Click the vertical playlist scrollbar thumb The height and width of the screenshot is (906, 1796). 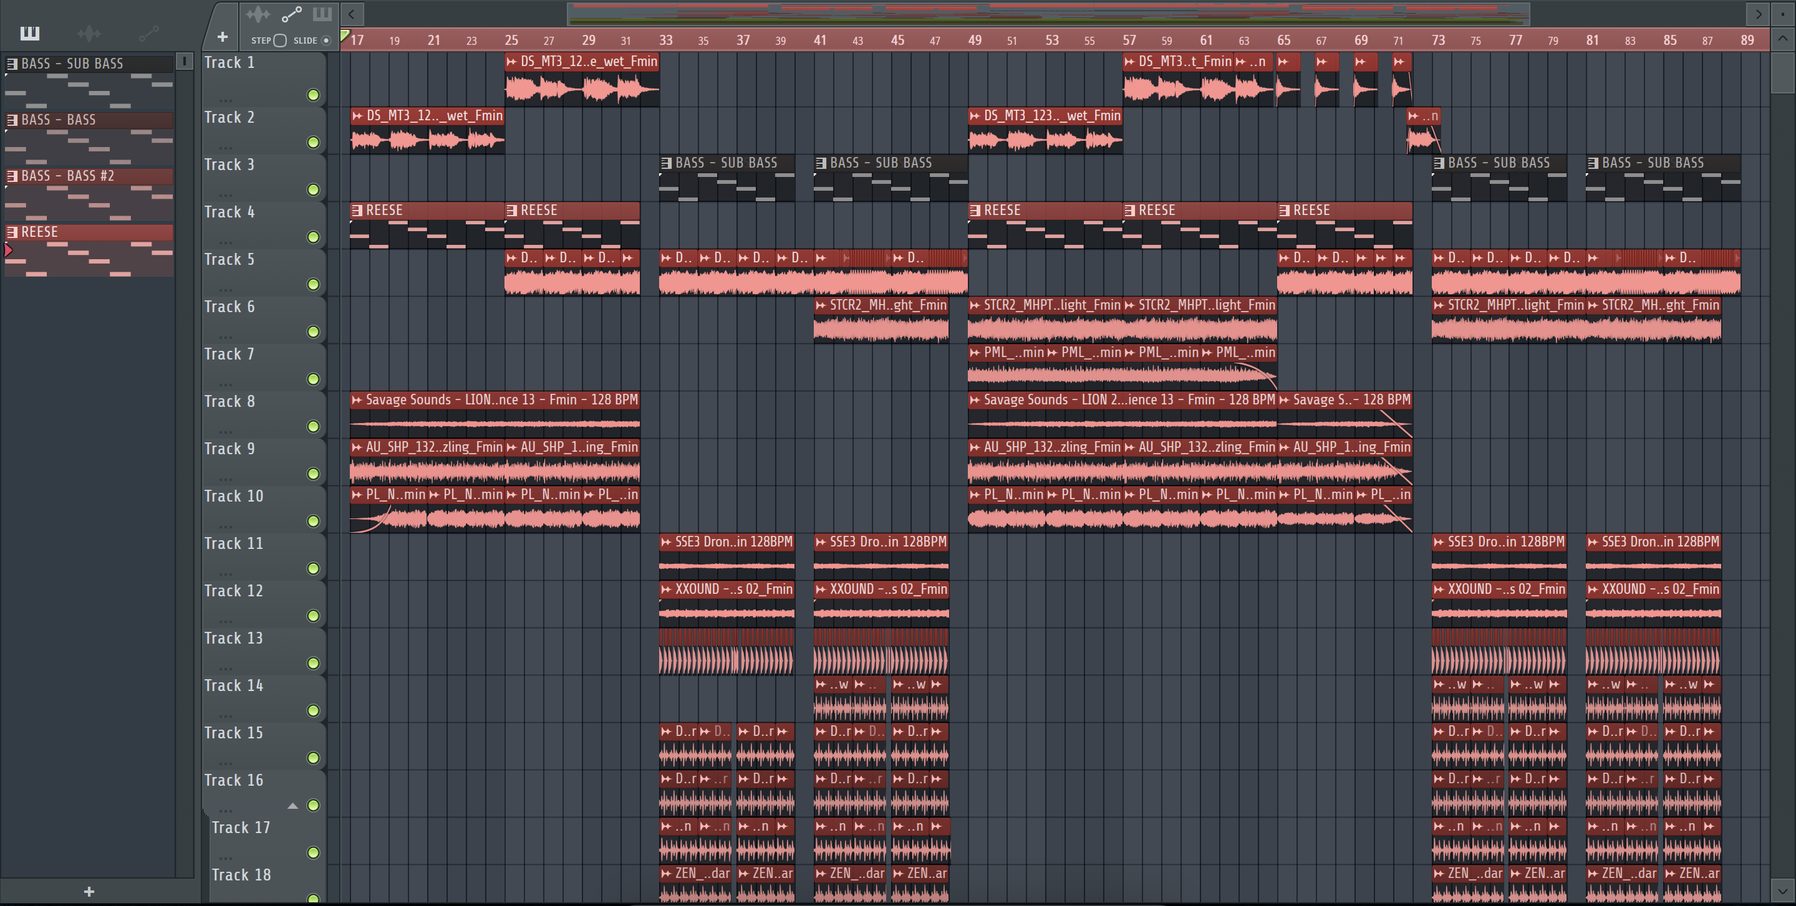pyautogui.click(x=1782, y=72)
